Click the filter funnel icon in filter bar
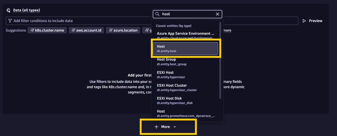The image size is (337, 136). click(x=10, y=21)
